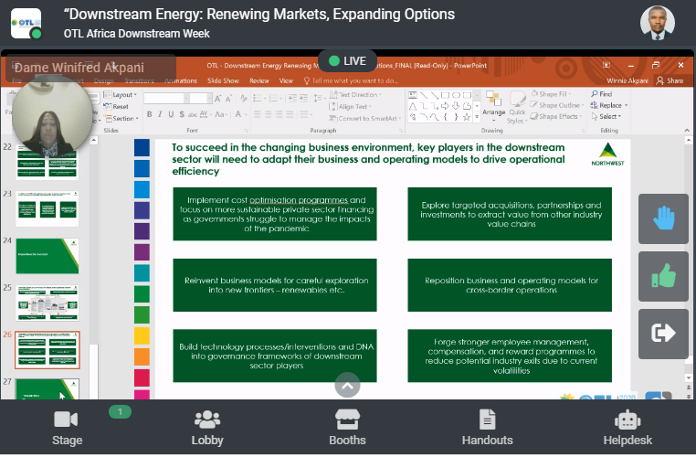Go to the Lobby tab

pos(207,429)
